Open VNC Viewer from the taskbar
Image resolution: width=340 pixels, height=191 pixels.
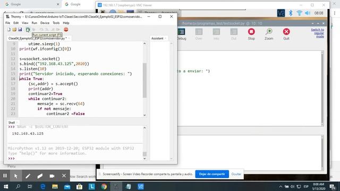[141, 186]
